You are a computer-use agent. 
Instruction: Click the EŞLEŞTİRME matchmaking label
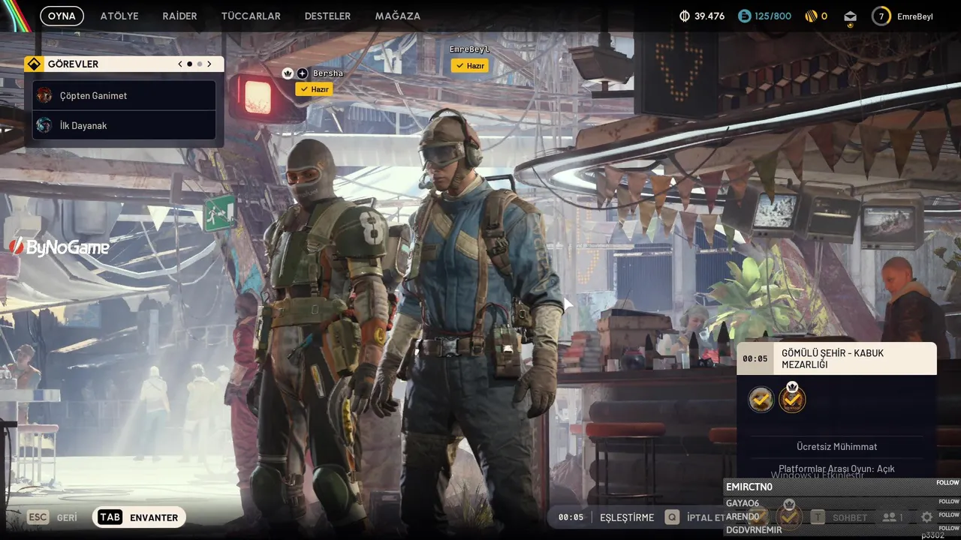click(627, 517)
